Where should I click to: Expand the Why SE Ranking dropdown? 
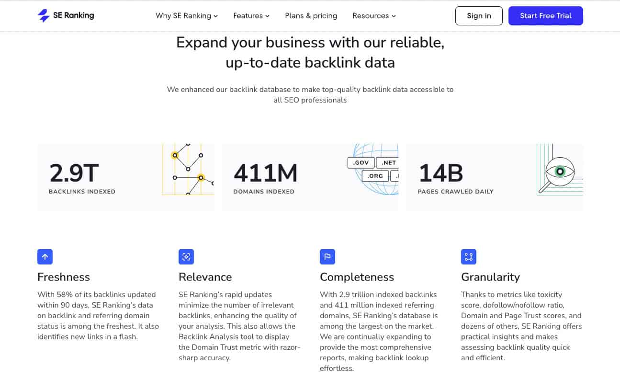(187, 16)
